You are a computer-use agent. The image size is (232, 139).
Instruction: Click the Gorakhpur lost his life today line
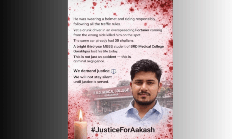[96, 51]
